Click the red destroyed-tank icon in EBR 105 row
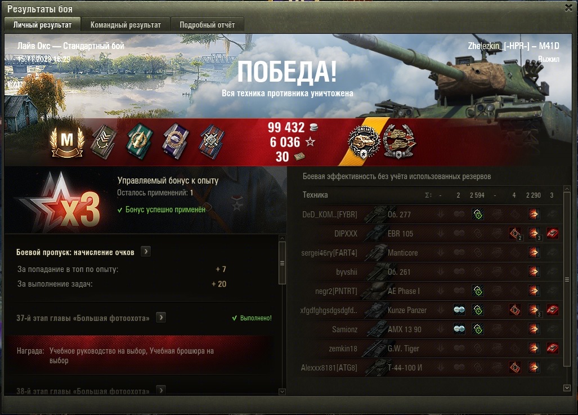This screenshot has width=578, height=415. pos(552,233)
